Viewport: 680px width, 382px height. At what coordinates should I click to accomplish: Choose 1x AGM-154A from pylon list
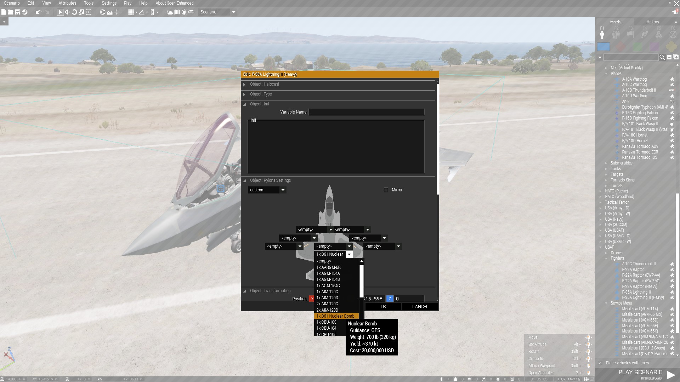[328, 273]
